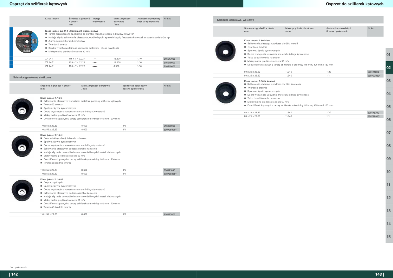393x278 pixels.
Task: Click footnote '* w opakowaniu'
Action: coord(18,267)
